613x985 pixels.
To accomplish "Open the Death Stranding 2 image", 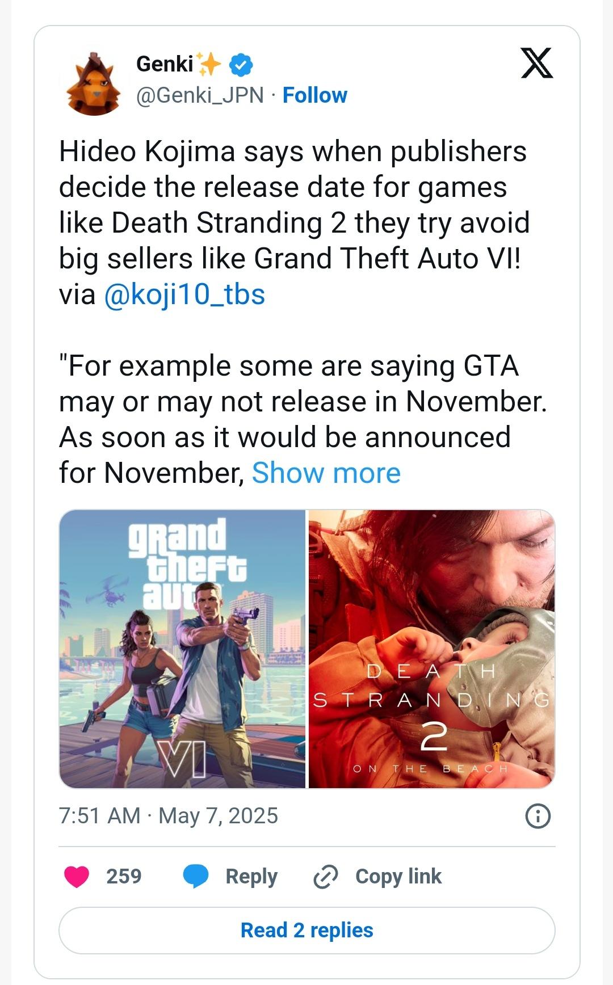I will coord(431,649).
